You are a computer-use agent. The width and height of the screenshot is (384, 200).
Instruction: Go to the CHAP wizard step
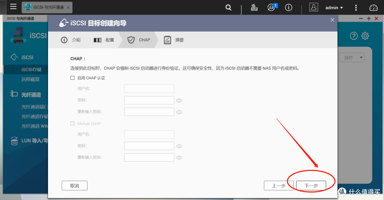tap(139, 40)
